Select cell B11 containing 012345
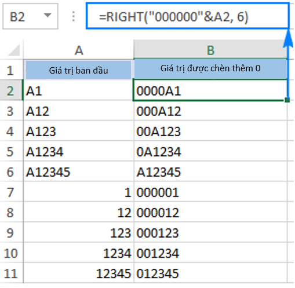 [x=210, y=273]
